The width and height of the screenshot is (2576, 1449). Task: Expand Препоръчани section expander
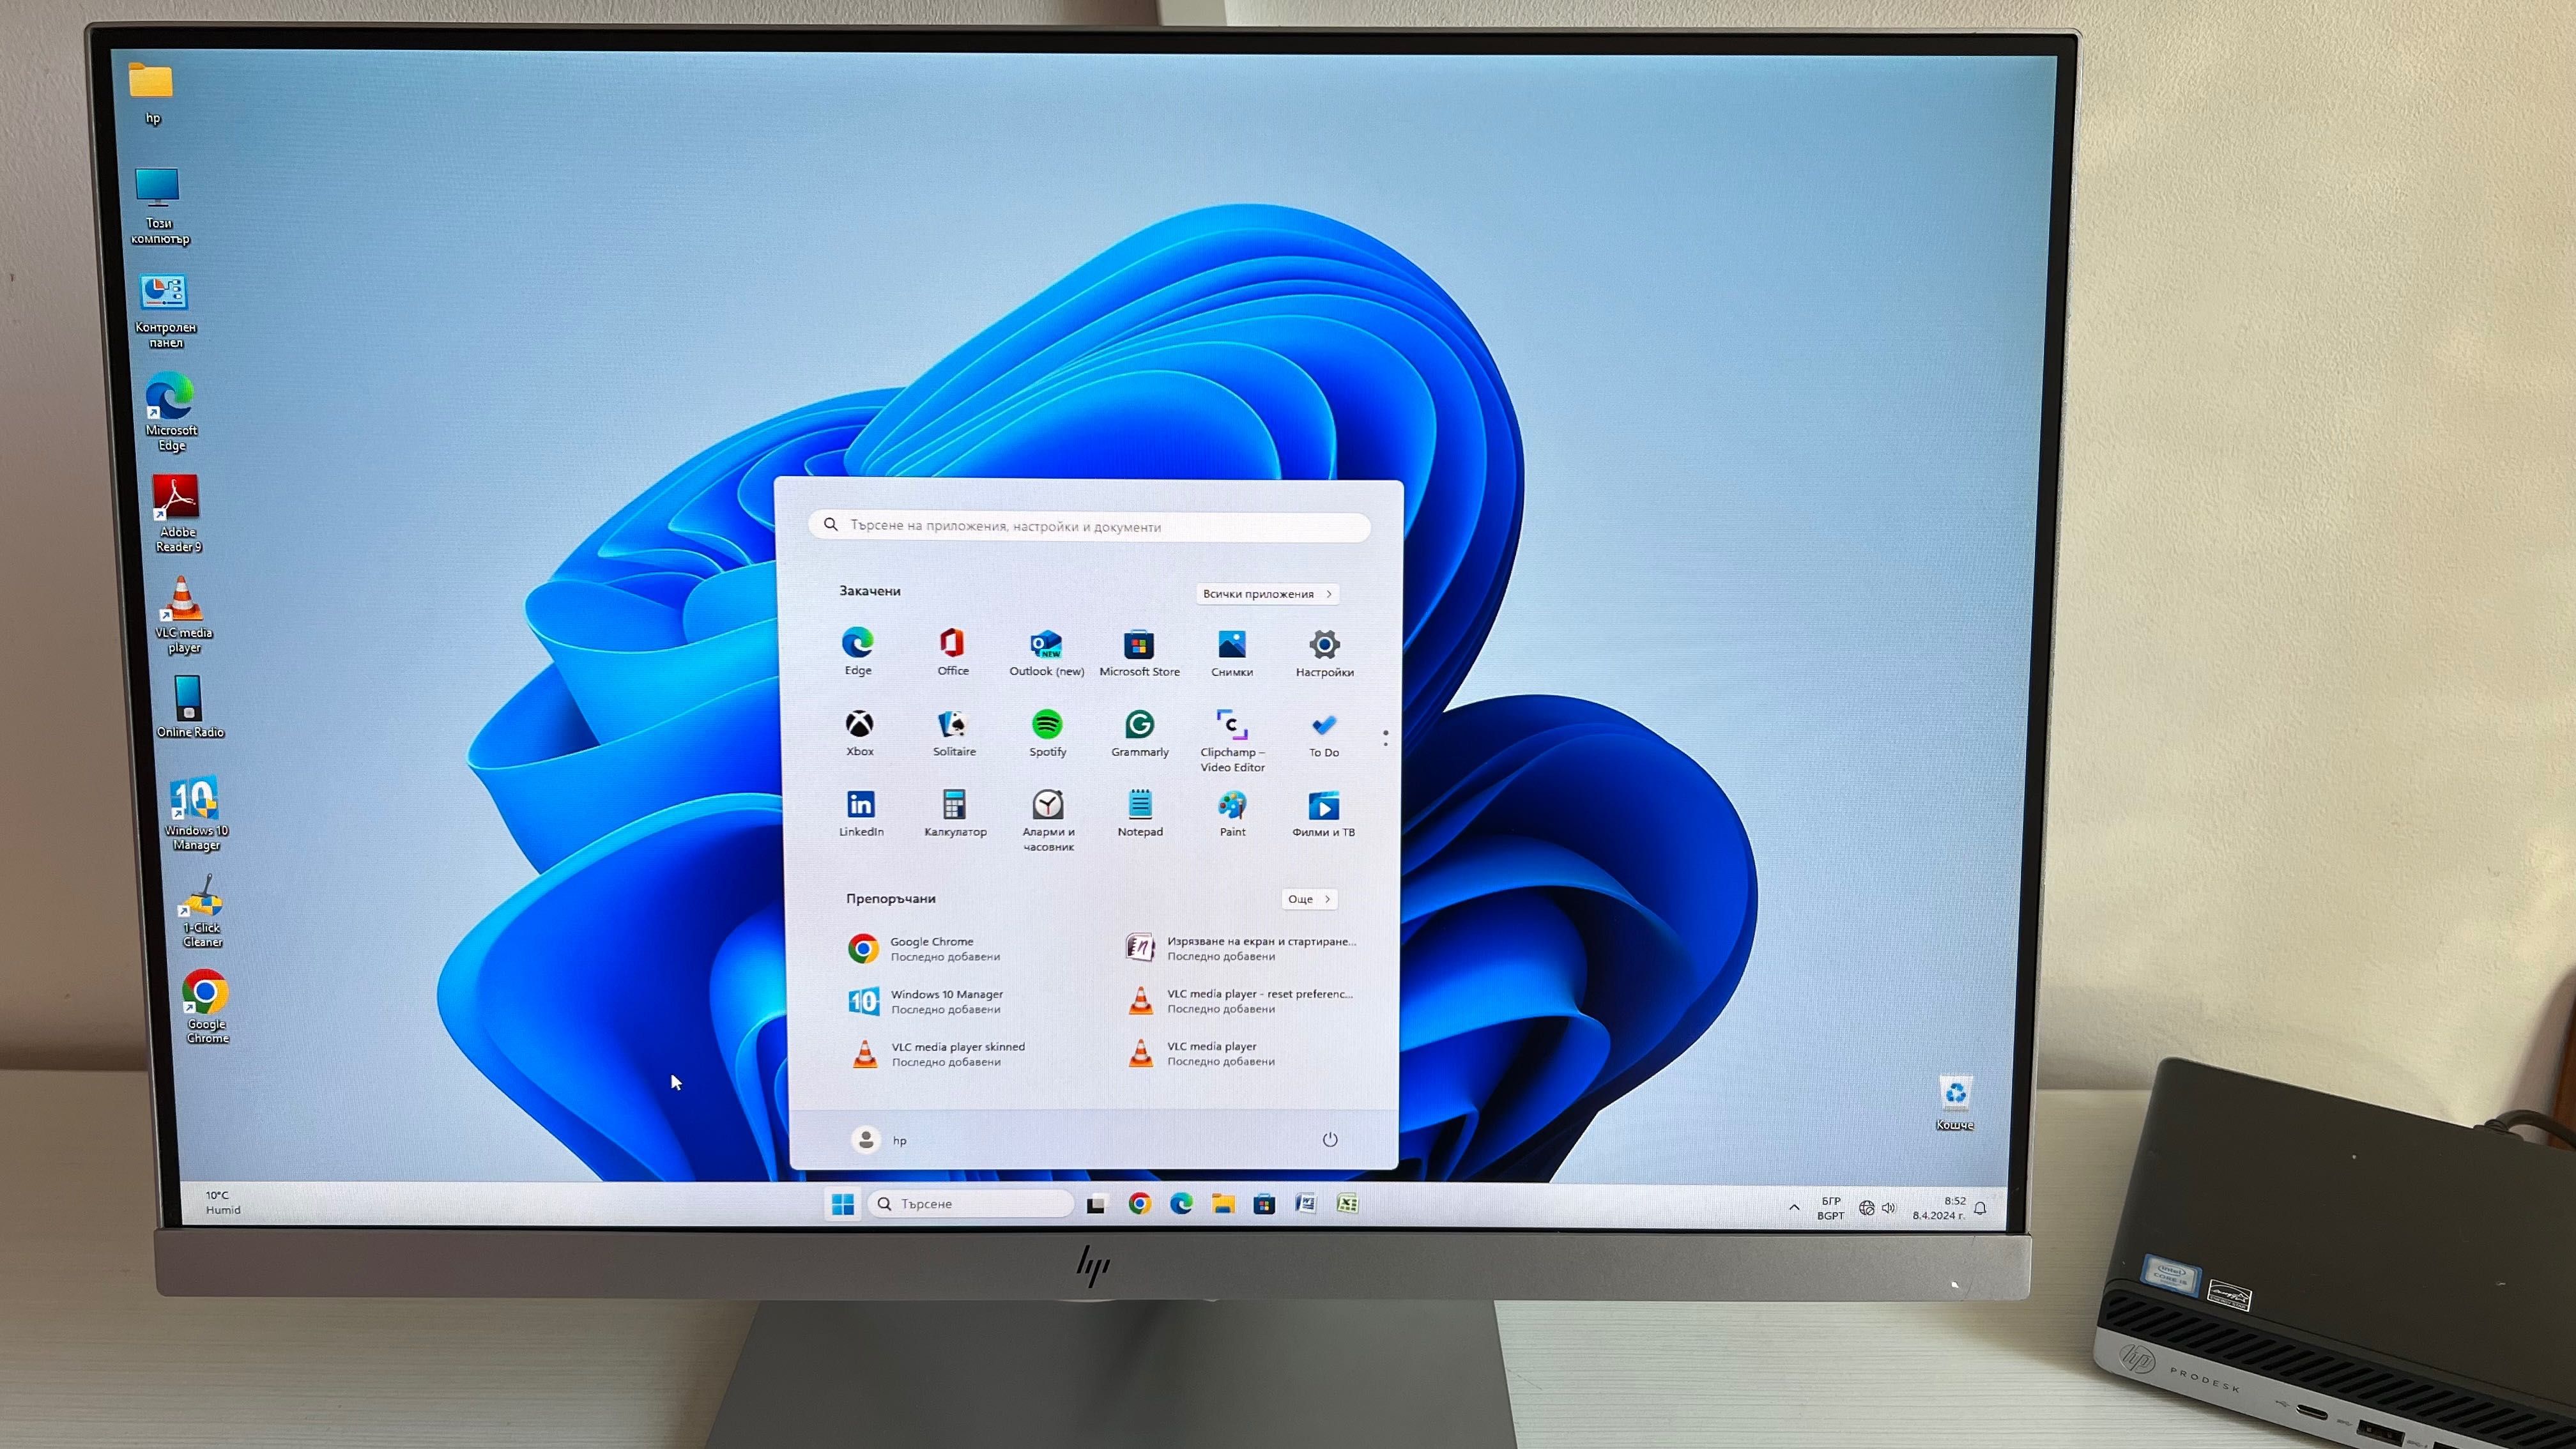point(1307,899)
